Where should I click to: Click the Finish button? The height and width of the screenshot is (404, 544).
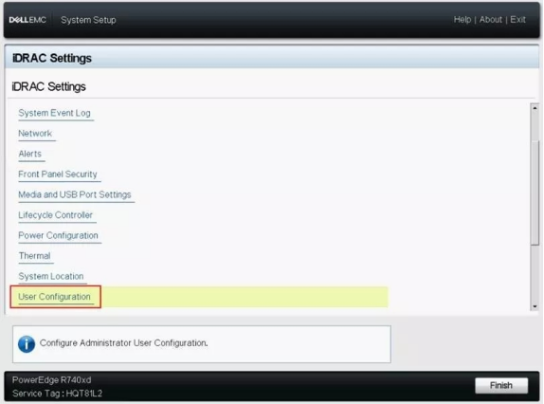501,385
